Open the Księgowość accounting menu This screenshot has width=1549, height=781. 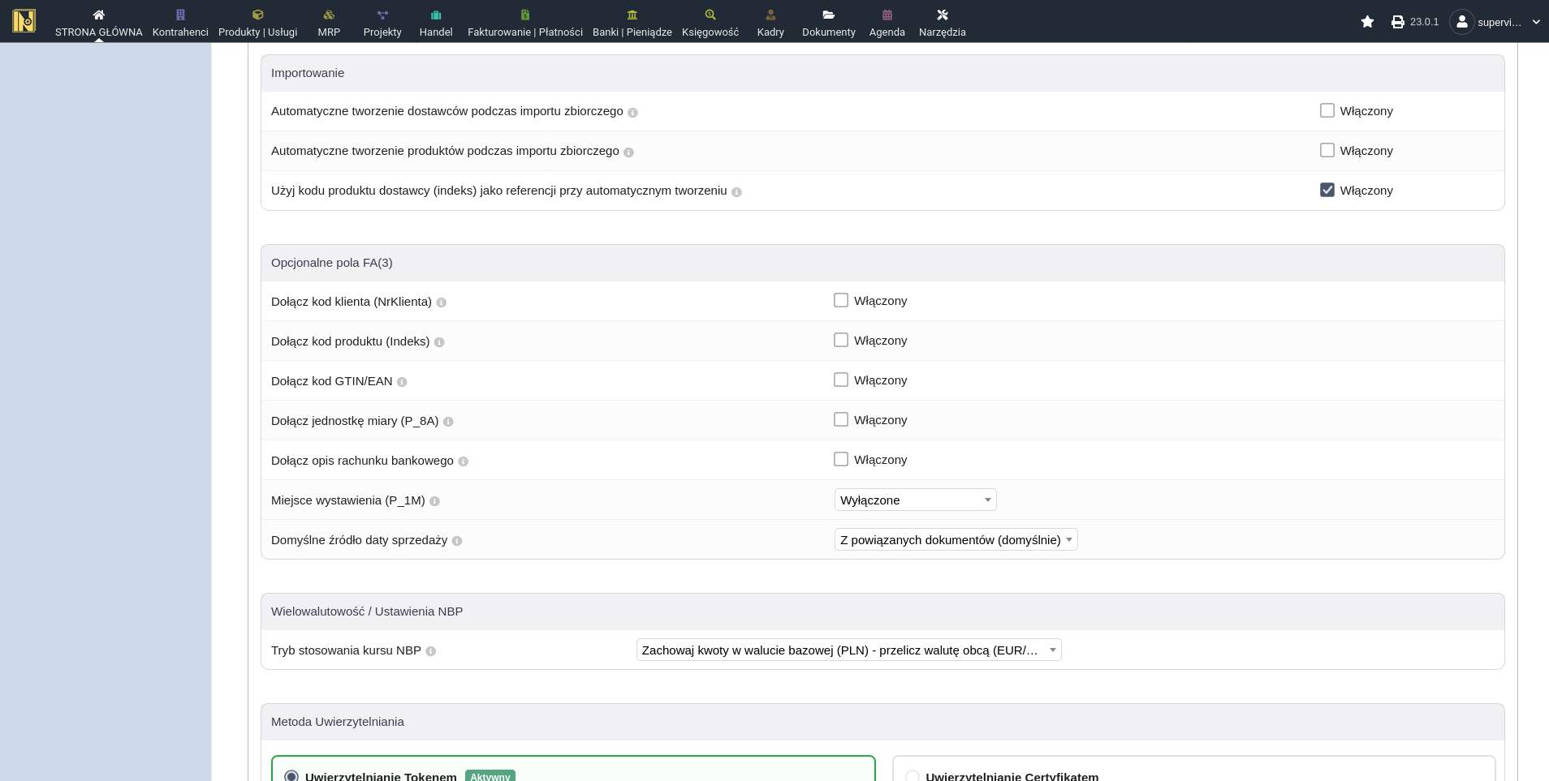pyautogui.click(x=710, y=22)
